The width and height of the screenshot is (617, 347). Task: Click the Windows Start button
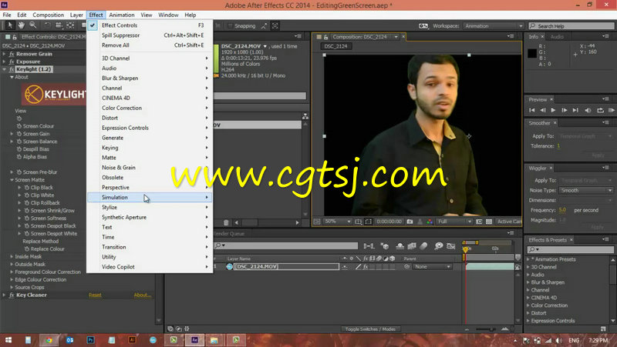point(8,340)
